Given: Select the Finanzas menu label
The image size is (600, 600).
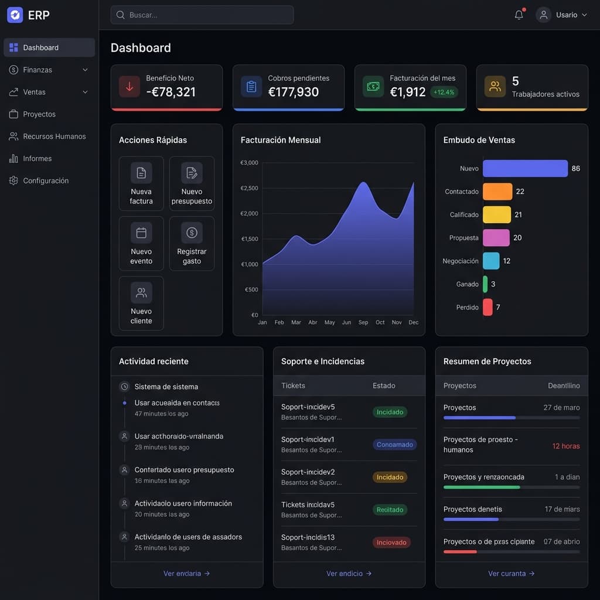Looking at the screenshot, I should [x=37, y=70].
